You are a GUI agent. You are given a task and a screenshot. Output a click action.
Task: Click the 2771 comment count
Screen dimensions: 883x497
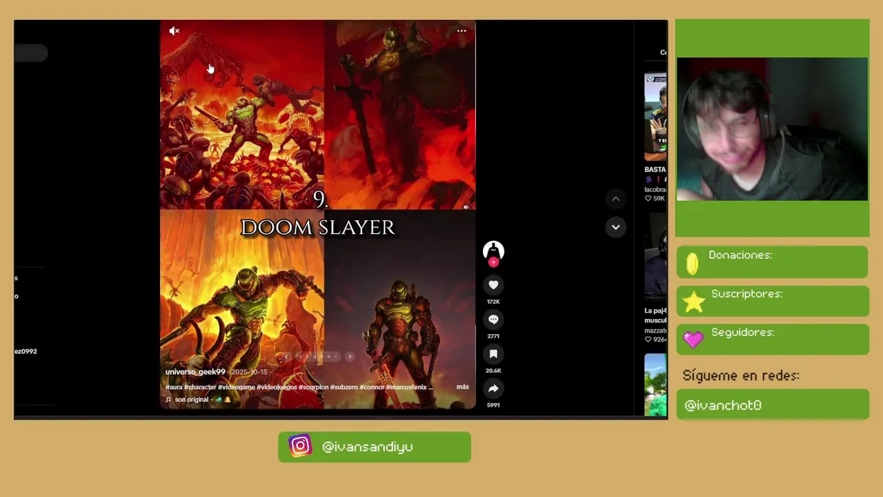pos(493,336)
